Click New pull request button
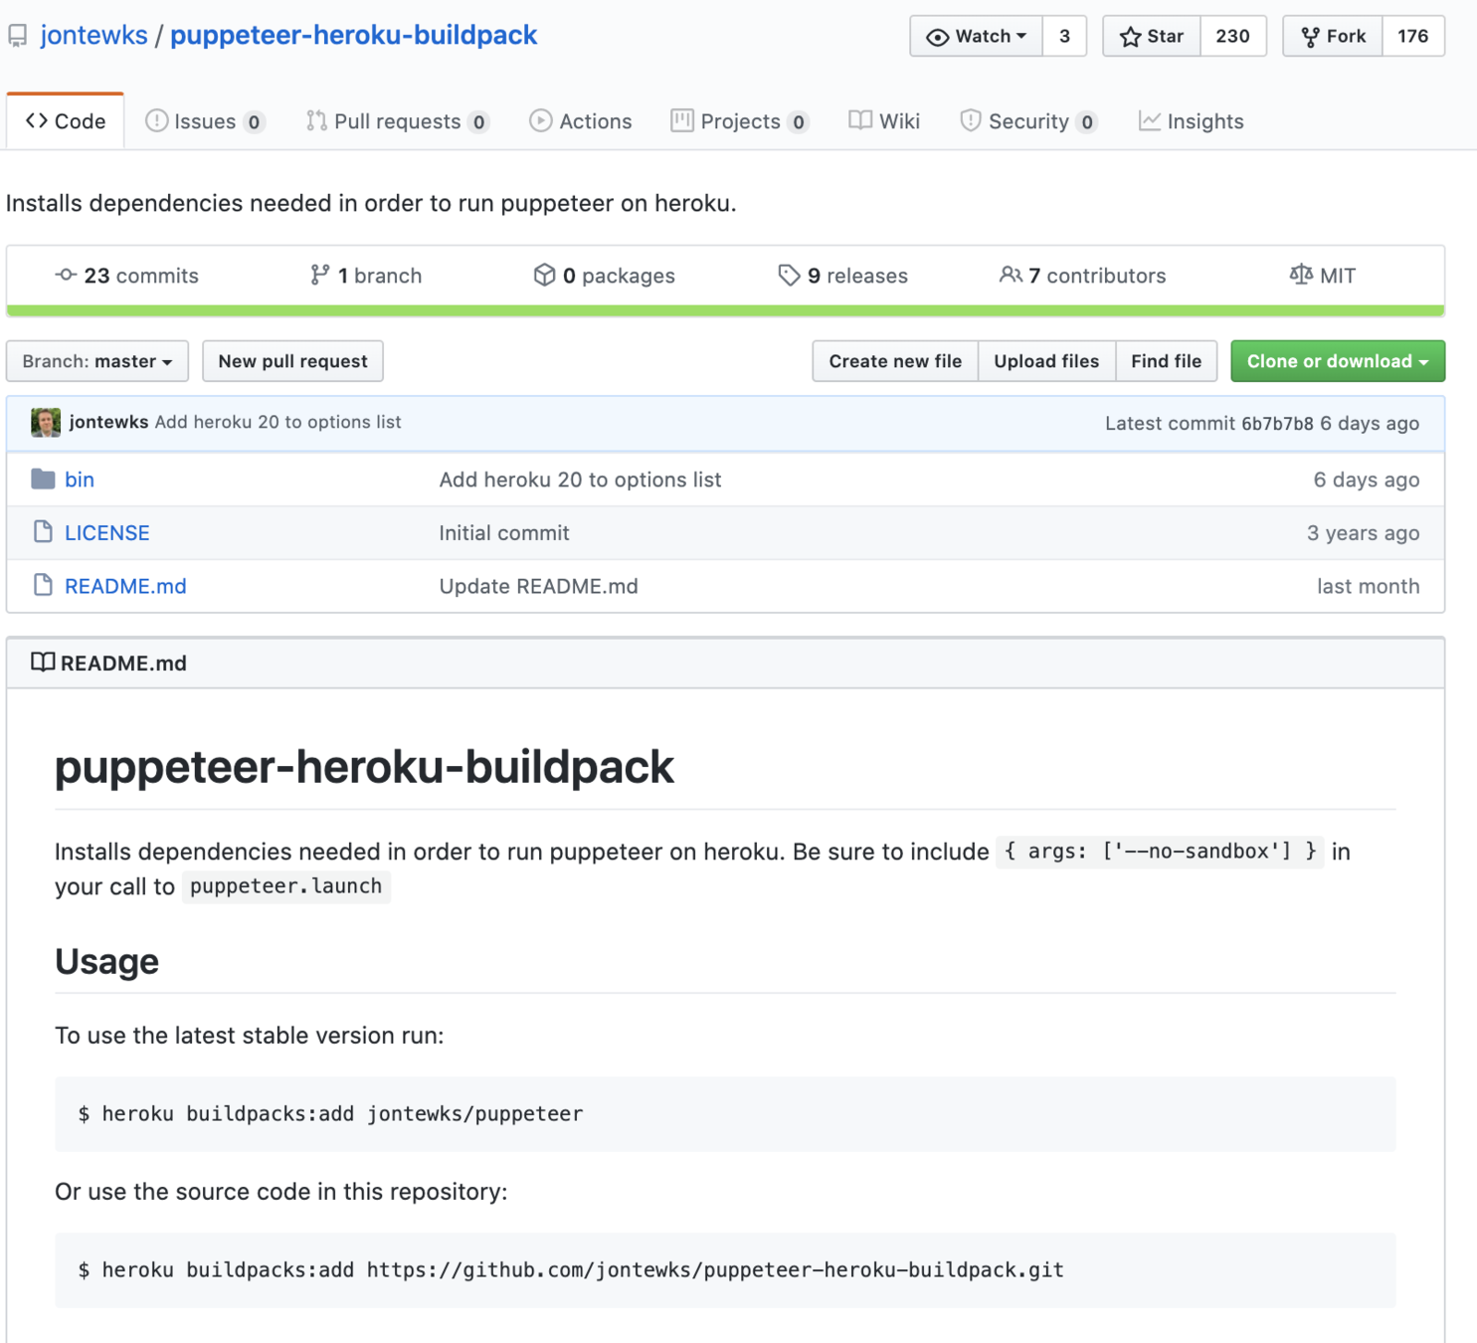 coord(292,361)
